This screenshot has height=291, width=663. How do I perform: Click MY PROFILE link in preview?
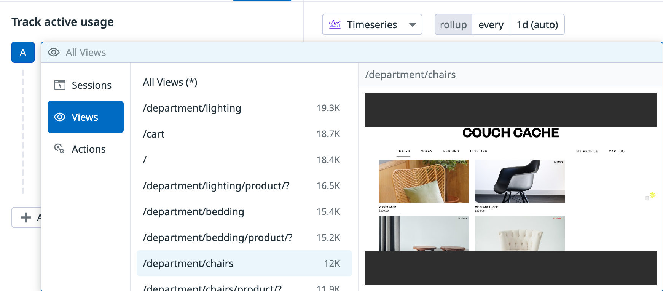pyautogui.click(x=587, y=151)
